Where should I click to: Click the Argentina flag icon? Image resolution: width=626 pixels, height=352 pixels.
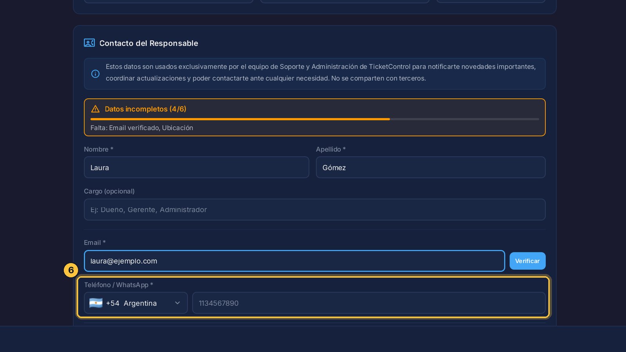click(96, 303)
